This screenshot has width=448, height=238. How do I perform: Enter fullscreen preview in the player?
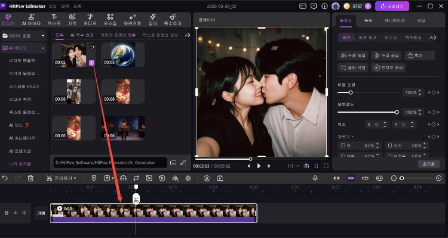click(326, 166)
